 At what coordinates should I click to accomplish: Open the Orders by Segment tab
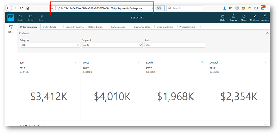pos(75,27)
